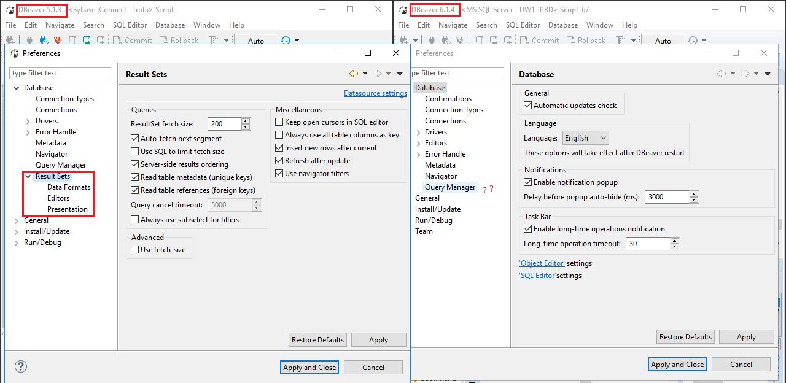Click New Connection plug icon in DBeaver 5.1.3 toolbar
This screenshot has height=383, width=786.
click(10, 40)
